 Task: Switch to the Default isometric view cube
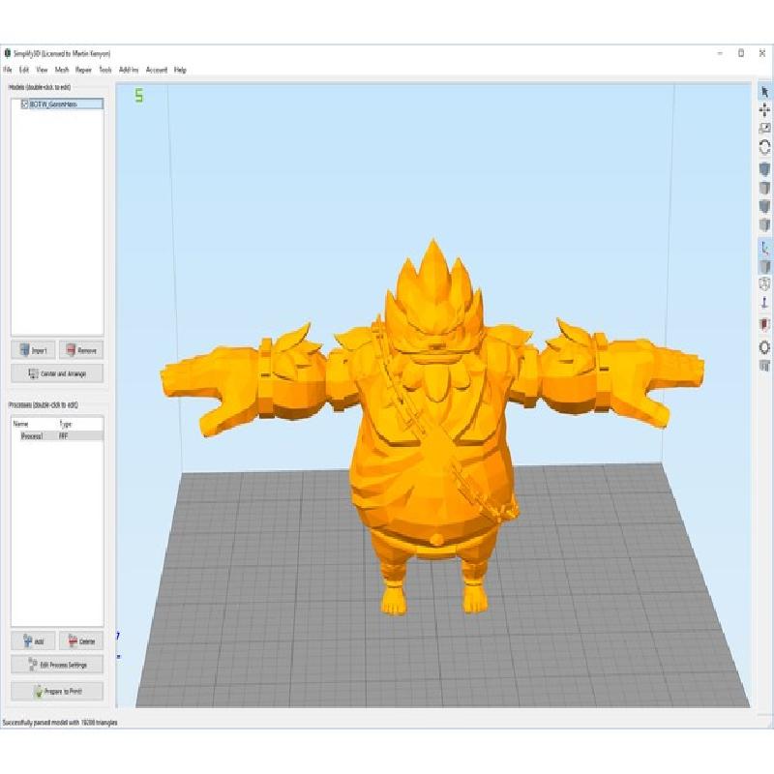pos(764,169)
